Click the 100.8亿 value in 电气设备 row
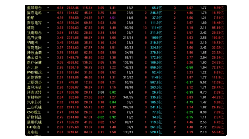Screen dimensions: 249x139 tap(218, 37)
